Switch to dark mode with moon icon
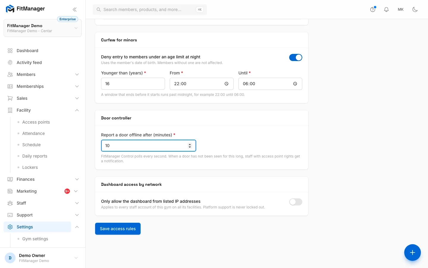 click(x=415, y=10)
